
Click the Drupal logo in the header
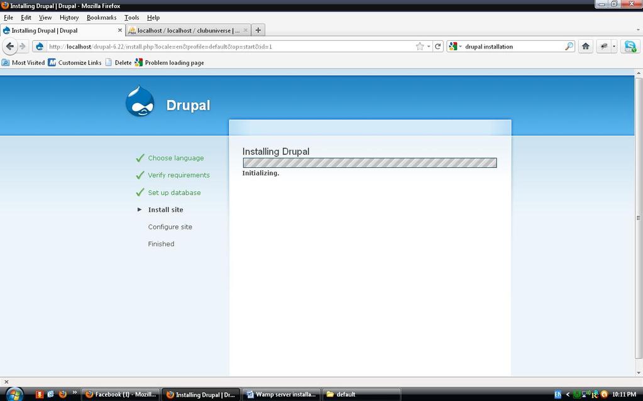140,101
